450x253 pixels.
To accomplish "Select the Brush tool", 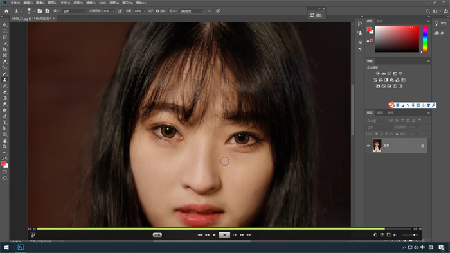I will point(4,74).
